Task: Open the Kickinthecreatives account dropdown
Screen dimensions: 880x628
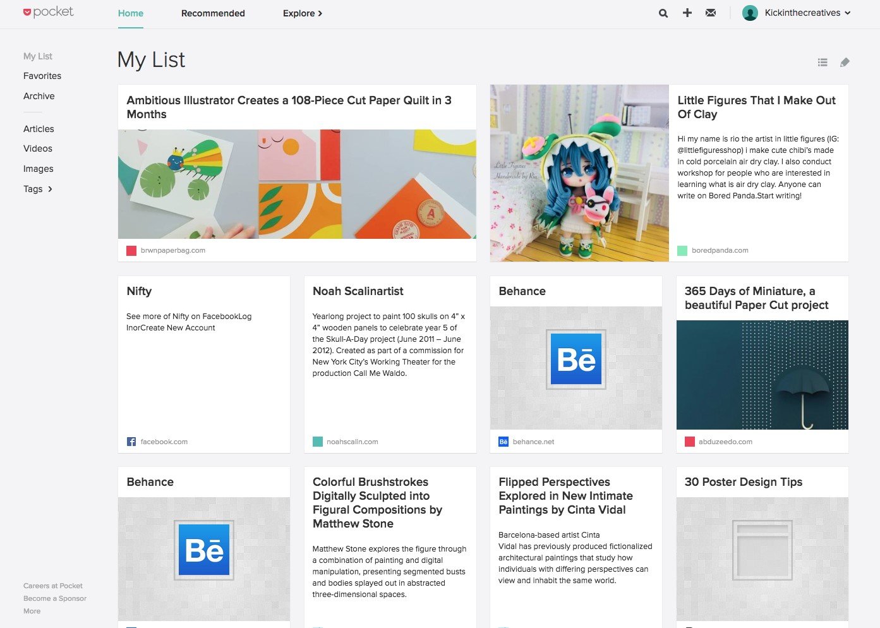Action: [x=808, y=13]
